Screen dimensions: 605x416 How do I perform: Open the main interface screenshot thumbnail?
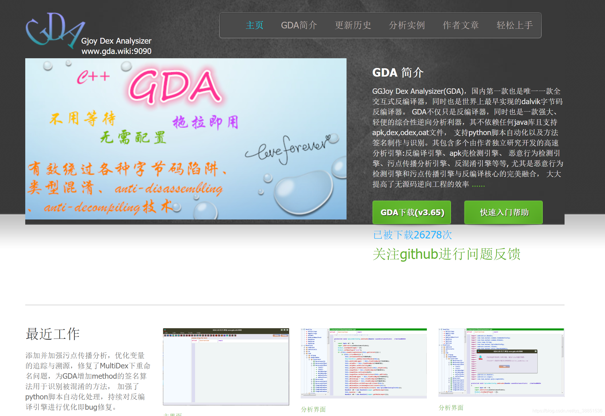(226, 367)
